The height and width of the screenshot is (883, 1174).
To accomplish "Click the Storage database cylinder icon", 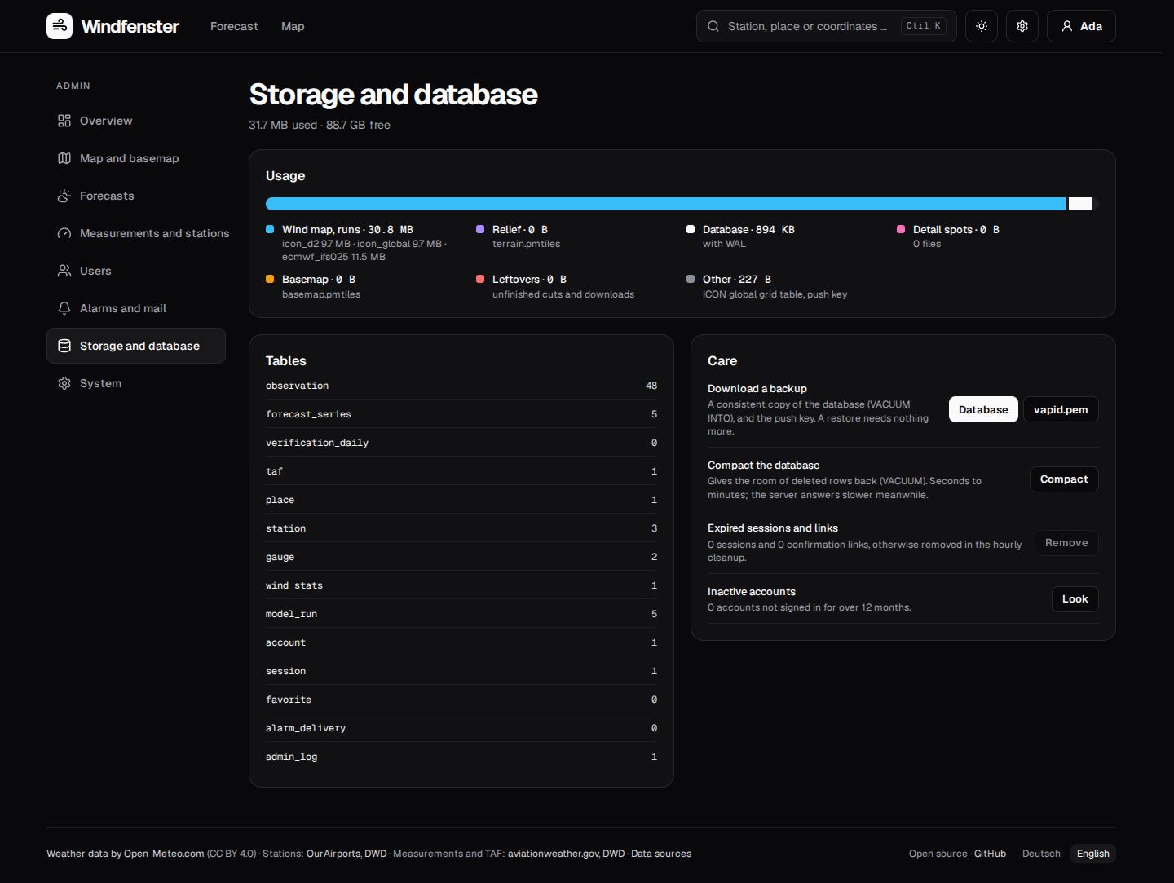I will pos(64,346).
